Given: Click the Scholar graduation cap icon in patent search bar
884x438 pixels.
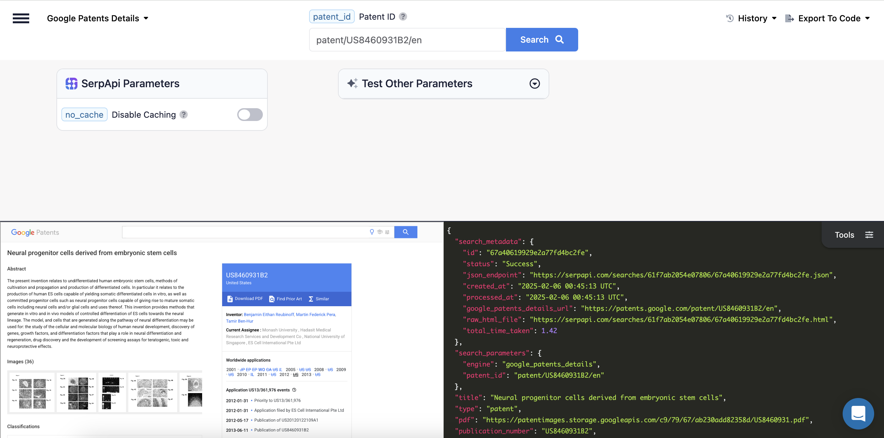Looking at the screenshot, I should 380,232.
